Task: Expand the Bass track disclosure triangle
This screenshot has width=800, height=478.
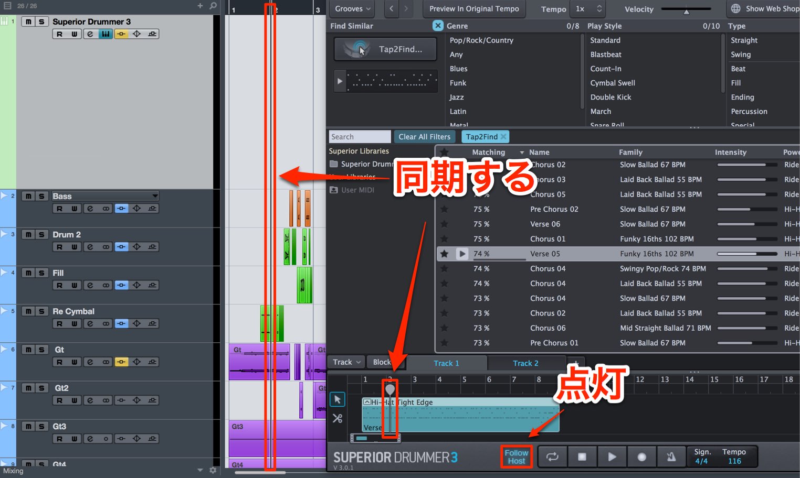Action: [x=4, y=195]
